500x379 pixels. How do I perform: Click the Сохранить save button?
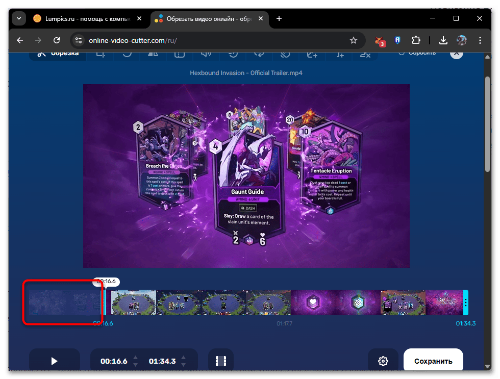coord(433,361)
